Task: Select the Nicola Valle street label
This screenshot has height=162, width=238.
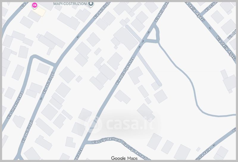Action: point(203,154)
